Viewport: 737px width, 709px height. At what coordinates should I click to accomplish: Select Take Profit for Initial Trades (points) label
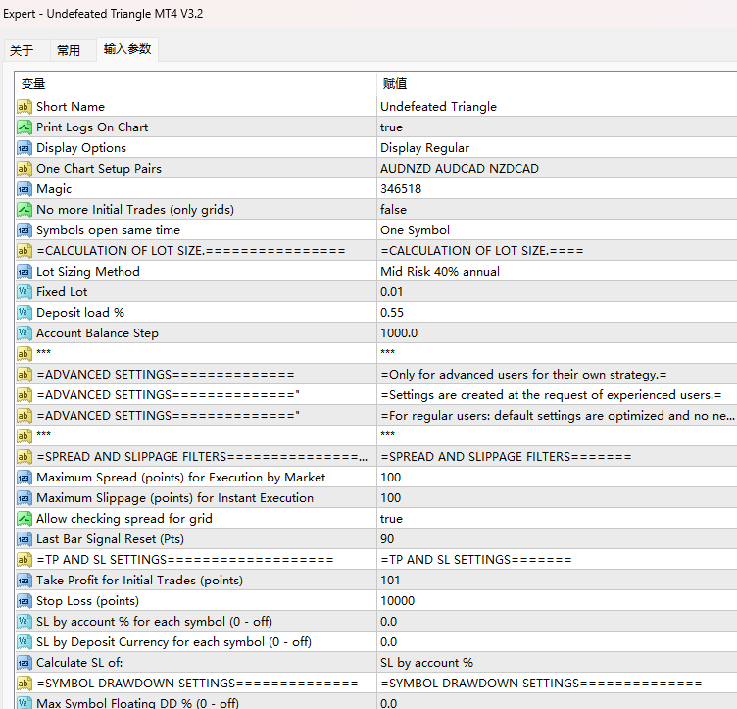tap(139, 581)
